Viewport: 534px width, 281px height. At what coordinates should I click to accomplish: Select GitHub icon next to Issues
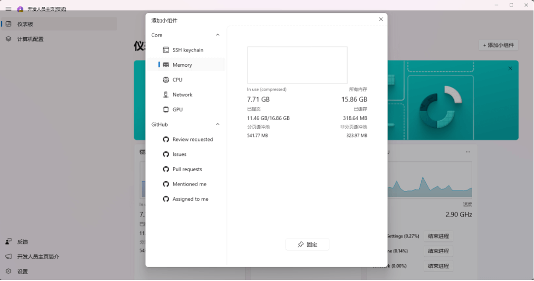[166, 154]
